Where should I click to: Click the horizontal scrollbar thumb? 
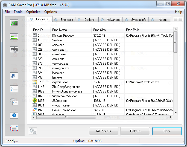[x=66, y=117]
